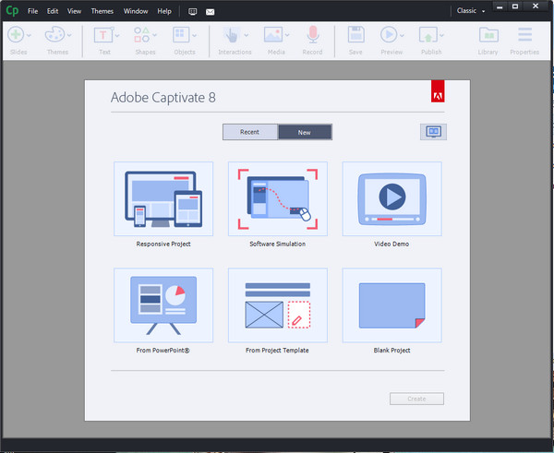The image size is (554, 453).
Task: Minimize the Captivate window
Action: tap(500, 6)
